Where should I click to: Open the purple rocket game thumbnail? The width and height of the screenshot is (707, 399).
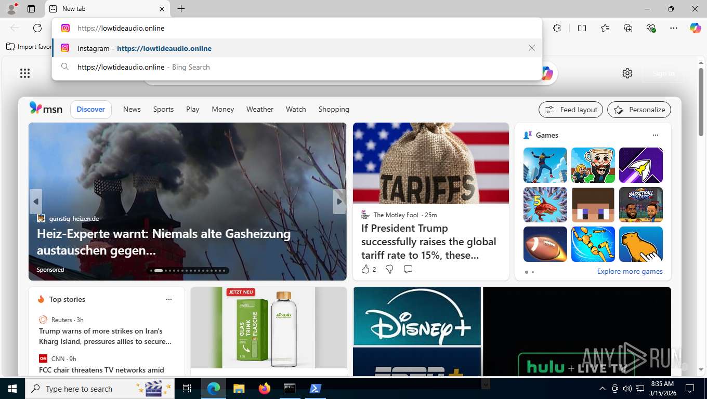point(641,165)
